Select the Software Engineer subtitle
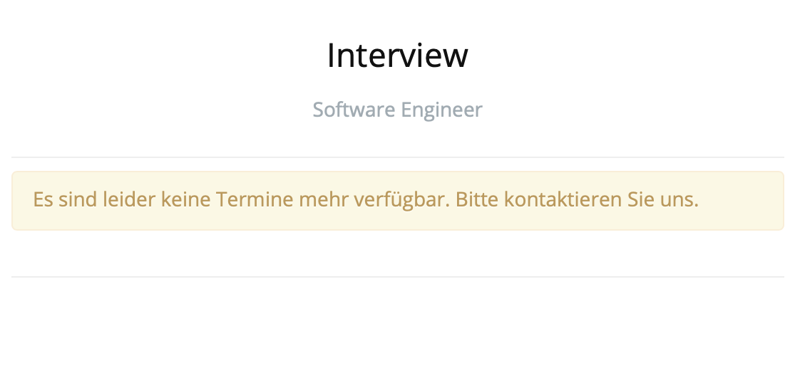This screenshot has height=373, width=800. [397, 110]
